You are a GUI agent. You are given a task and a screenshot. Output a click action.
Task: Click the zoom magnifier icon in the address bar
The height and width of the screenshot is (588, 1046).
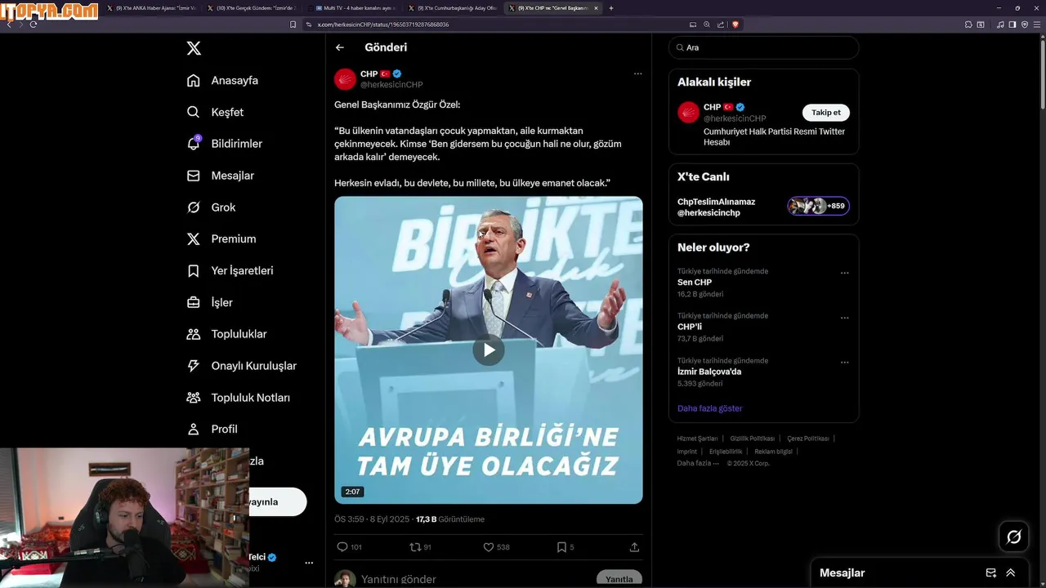point(707,24)
